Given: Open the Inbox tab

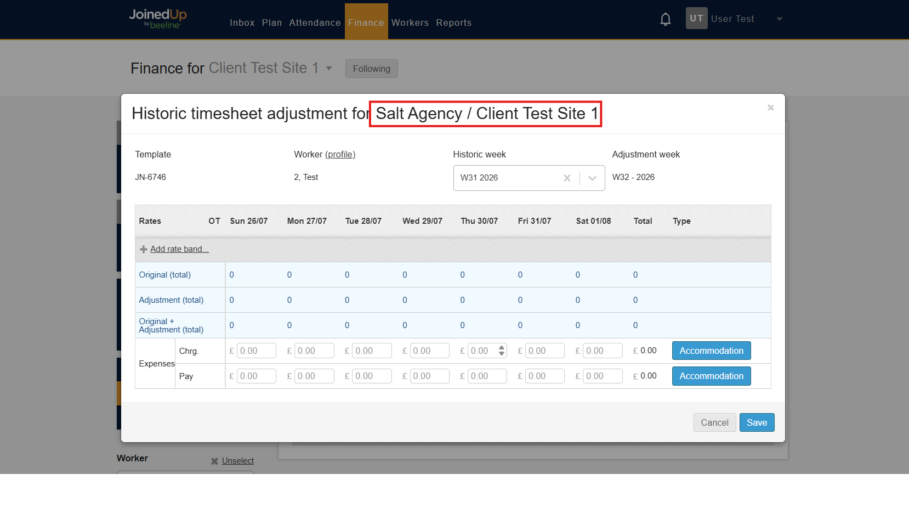Looking at the screenshot, I should pos(242,22).
